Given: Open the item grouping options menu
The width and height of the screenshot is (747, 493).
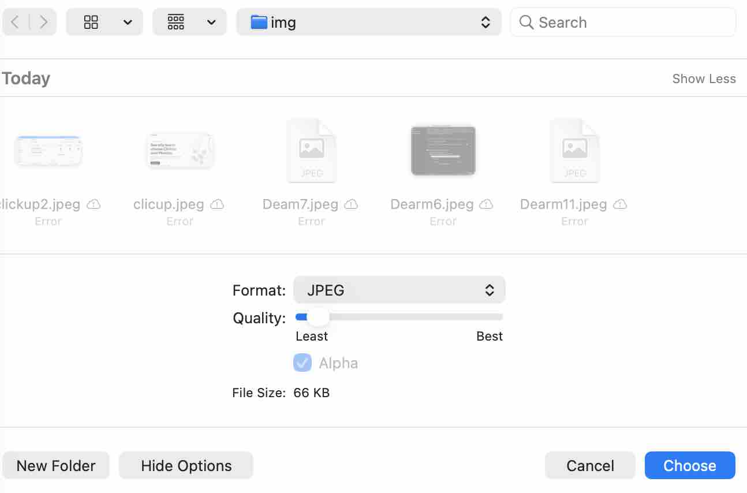Looking at the screenshot, I should pyautogui.click(x=189, y=23).
